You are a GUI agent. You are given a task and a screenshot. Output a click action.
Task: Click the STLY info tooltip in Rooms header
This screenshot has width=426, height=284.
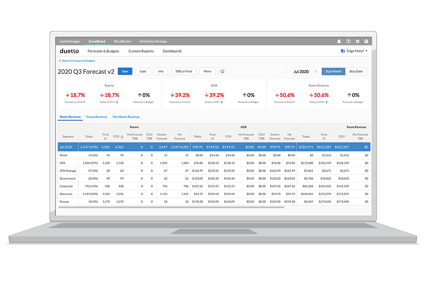122,136
